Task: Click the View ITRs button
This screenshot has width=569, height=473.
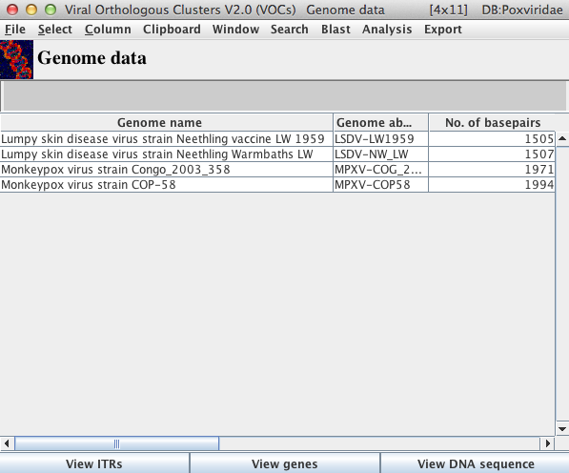Action: coord(94,463)
